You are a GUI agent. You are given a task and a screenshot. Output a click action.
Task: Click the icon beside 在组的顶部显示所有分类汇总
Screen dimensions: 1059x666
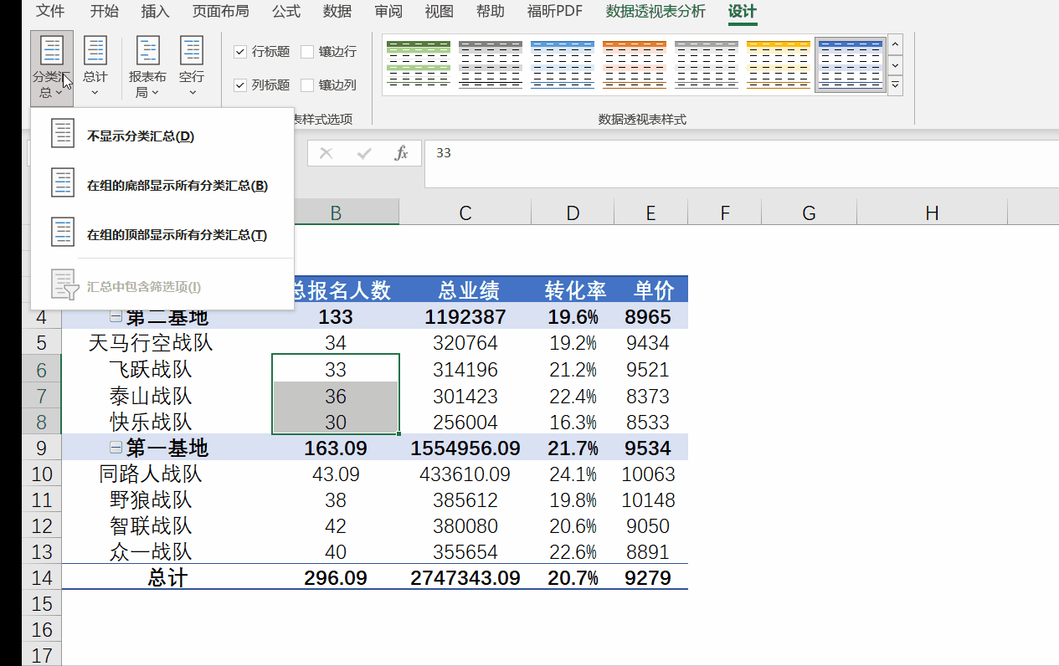pos(63,232)
